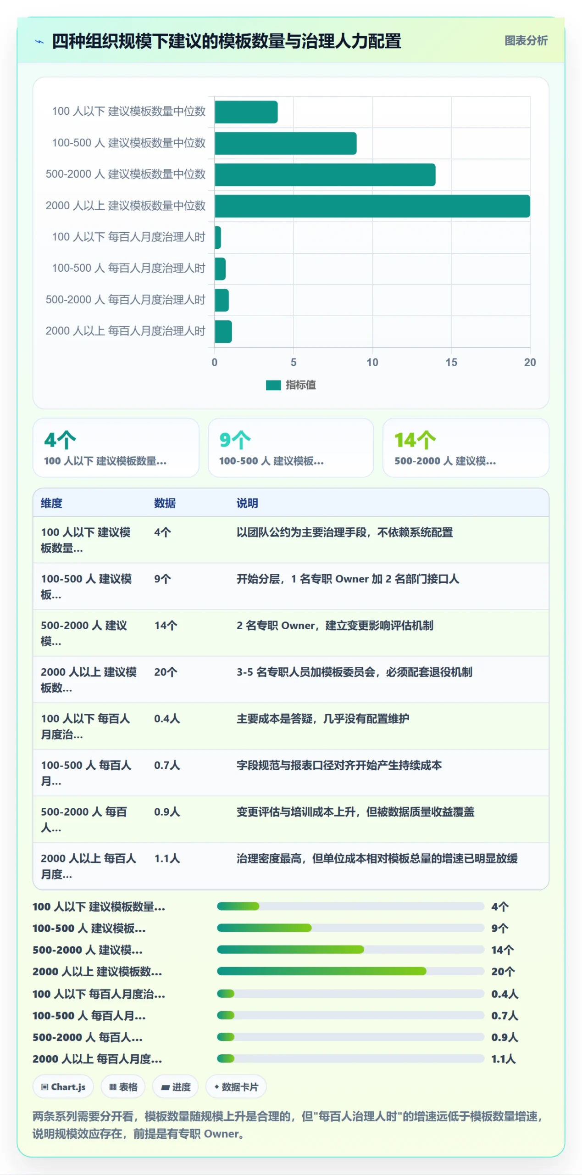Click the text 字段规范与报表口径对齐开始产生持续成本

pos(339,765)
